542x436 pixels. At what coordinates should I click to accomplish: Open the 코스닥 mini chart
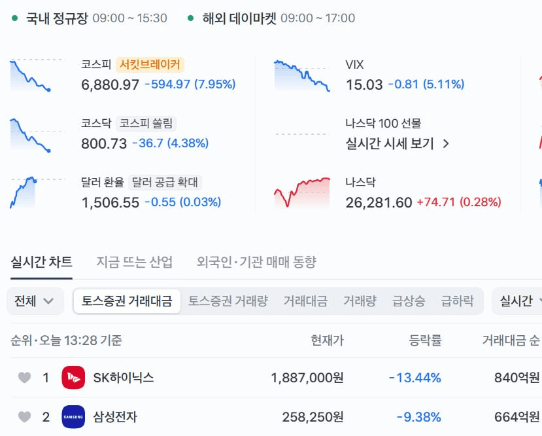(x=37, y=135)
